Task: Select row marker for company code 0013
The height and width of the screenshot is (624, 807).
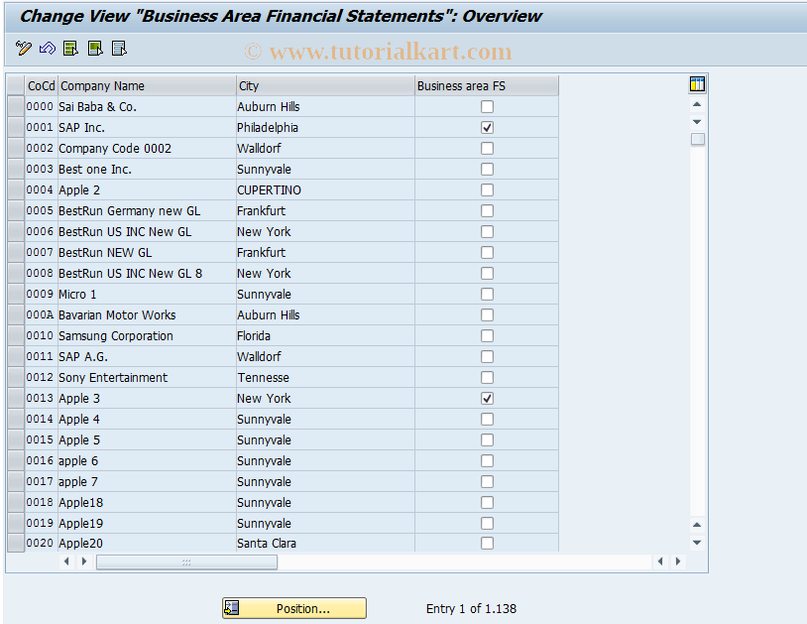Action: [16, 398]
